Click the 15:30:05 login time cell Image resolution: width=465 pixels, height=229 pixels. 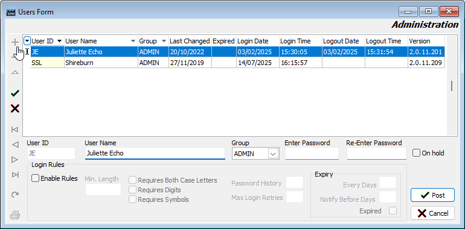point(301,52)
